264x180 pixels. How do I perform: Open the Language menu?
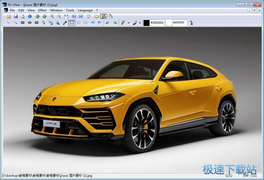point(85,10)
